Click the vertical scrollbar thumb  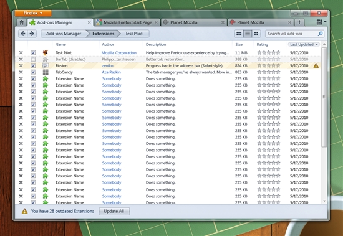(x=324, y=97)
